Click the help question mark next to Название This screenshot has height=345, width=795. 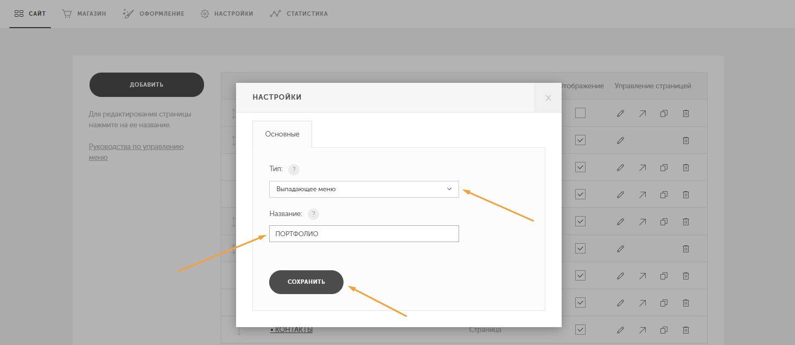[x=313, y=214]
